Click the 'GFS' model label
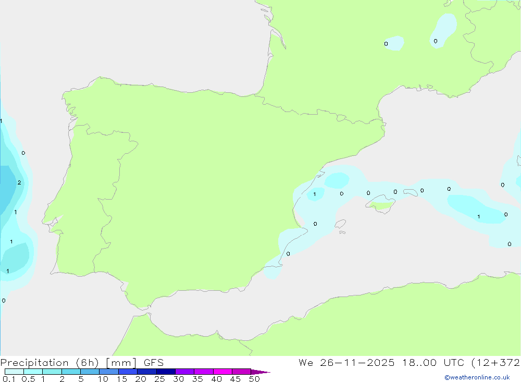The width and height of the screenshot is (521, 382). point(154,362)
